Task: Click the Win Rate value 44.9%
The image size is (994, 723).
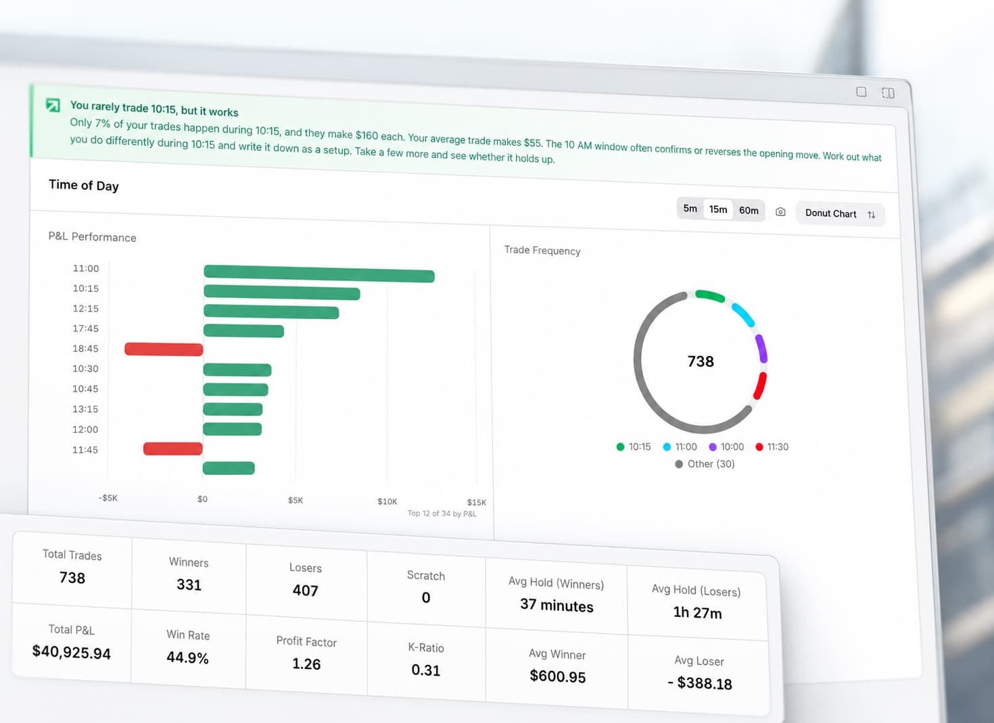Action: (188, 657)
